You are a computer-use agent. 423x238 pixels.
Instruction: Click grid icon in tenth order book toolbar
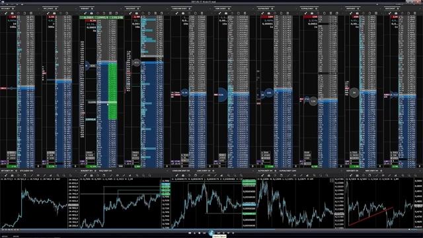(x=414, y=13)
